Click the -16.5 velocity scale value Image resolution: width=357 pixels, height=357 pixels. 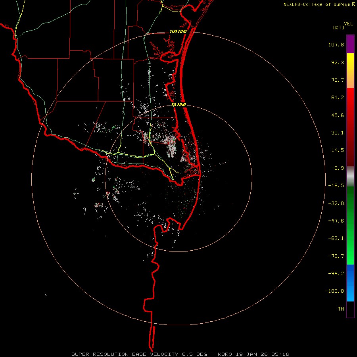[336, 186]
